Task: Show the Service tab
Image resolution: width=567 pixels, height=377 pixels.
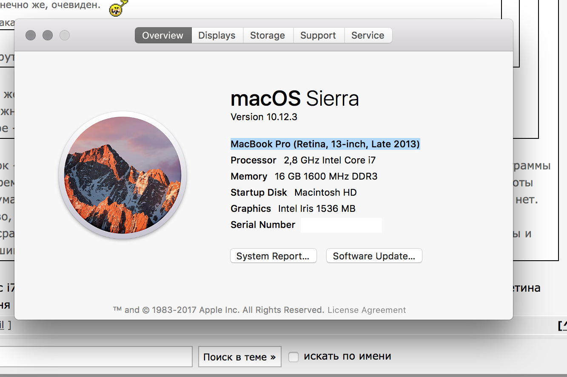Action: coord(368,36)
